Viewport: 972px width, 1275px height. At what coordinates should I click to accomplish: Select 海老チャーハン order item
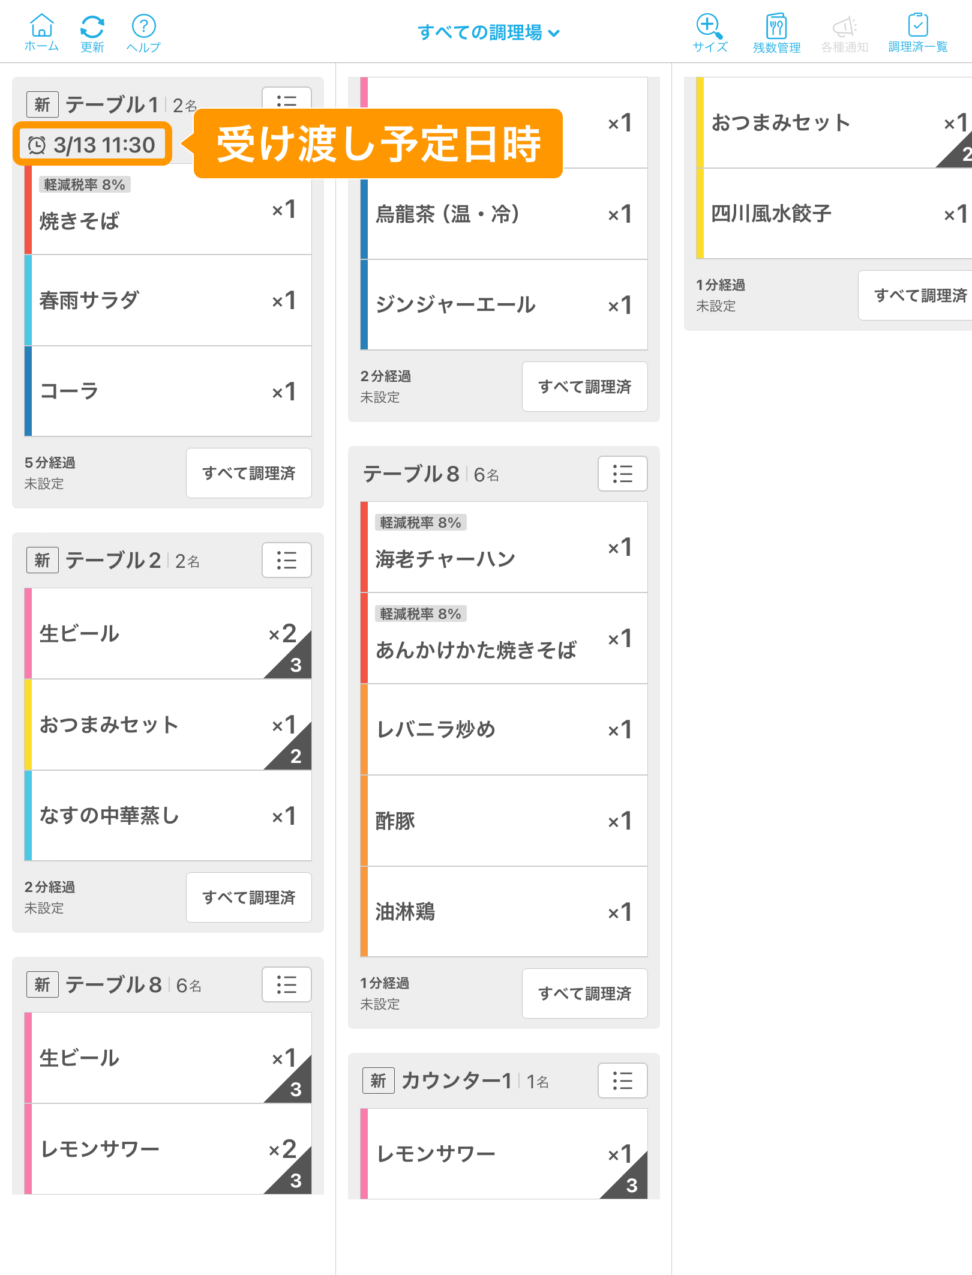pyautogui.click(x=504, y=547)
